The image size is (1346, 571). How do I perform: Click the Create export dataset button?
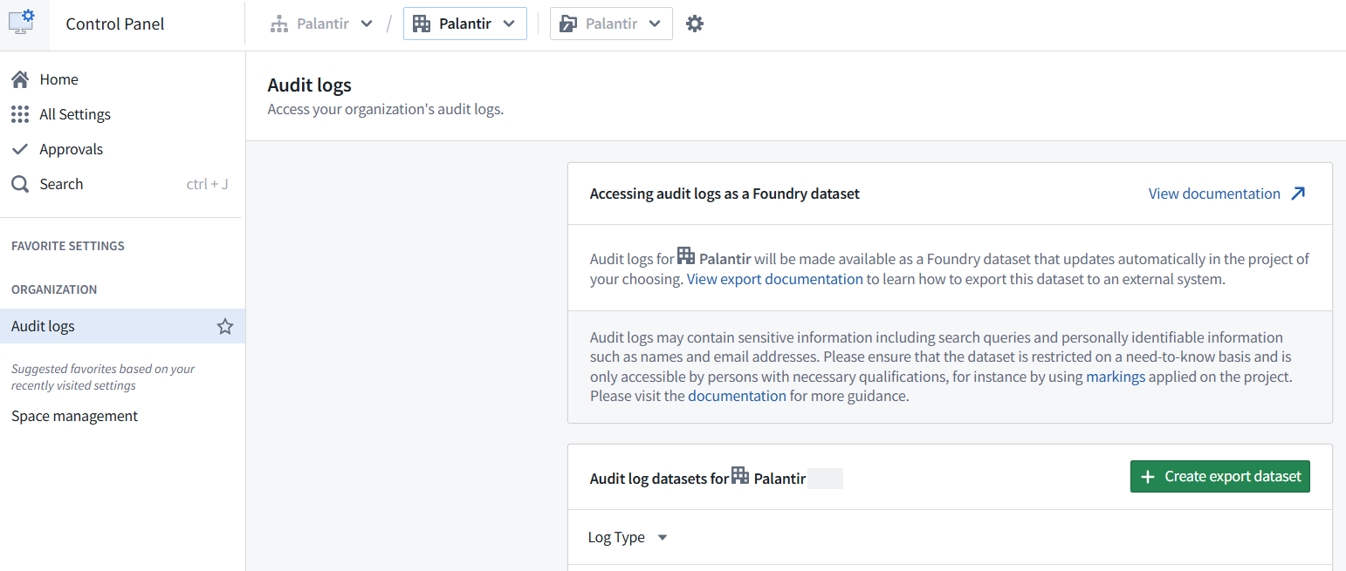pos(1219,476)
